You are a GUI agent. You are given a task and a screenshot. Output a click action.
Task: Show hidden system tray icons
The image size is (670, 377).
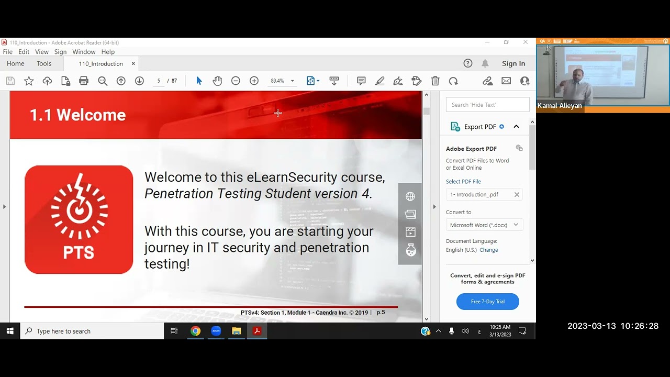click(438, 331)
